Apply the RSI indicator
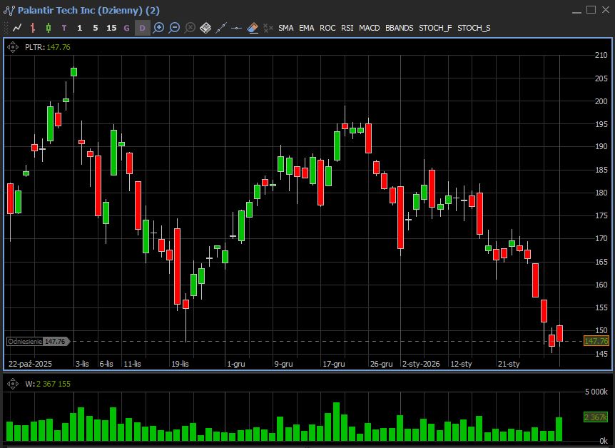Viewport: 615px width, 448px height. 347,28
